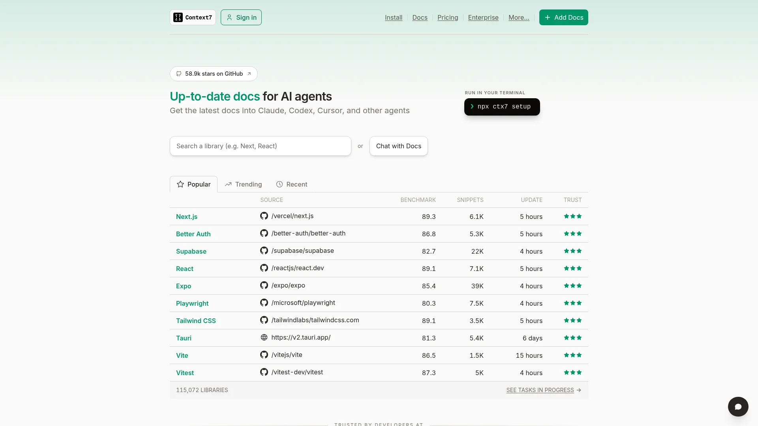758x426 pixels.
Task: Click the globe icon beside https://v2.tauri.app/
Action: [264, 337]
